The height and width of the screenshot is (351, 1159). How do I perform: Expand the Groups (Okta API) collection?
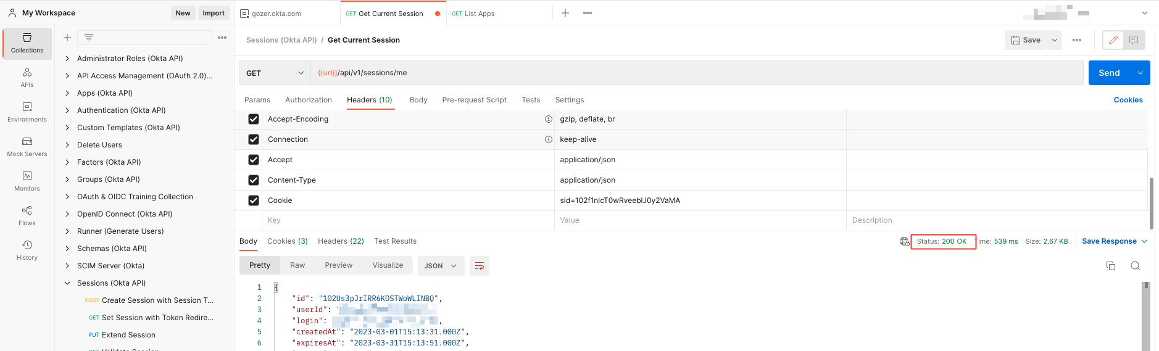[67, 180]
